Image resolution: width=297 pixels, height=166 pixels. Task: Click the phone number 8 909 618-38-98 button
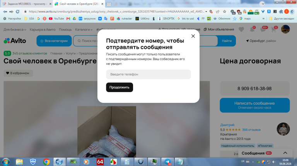254,89
